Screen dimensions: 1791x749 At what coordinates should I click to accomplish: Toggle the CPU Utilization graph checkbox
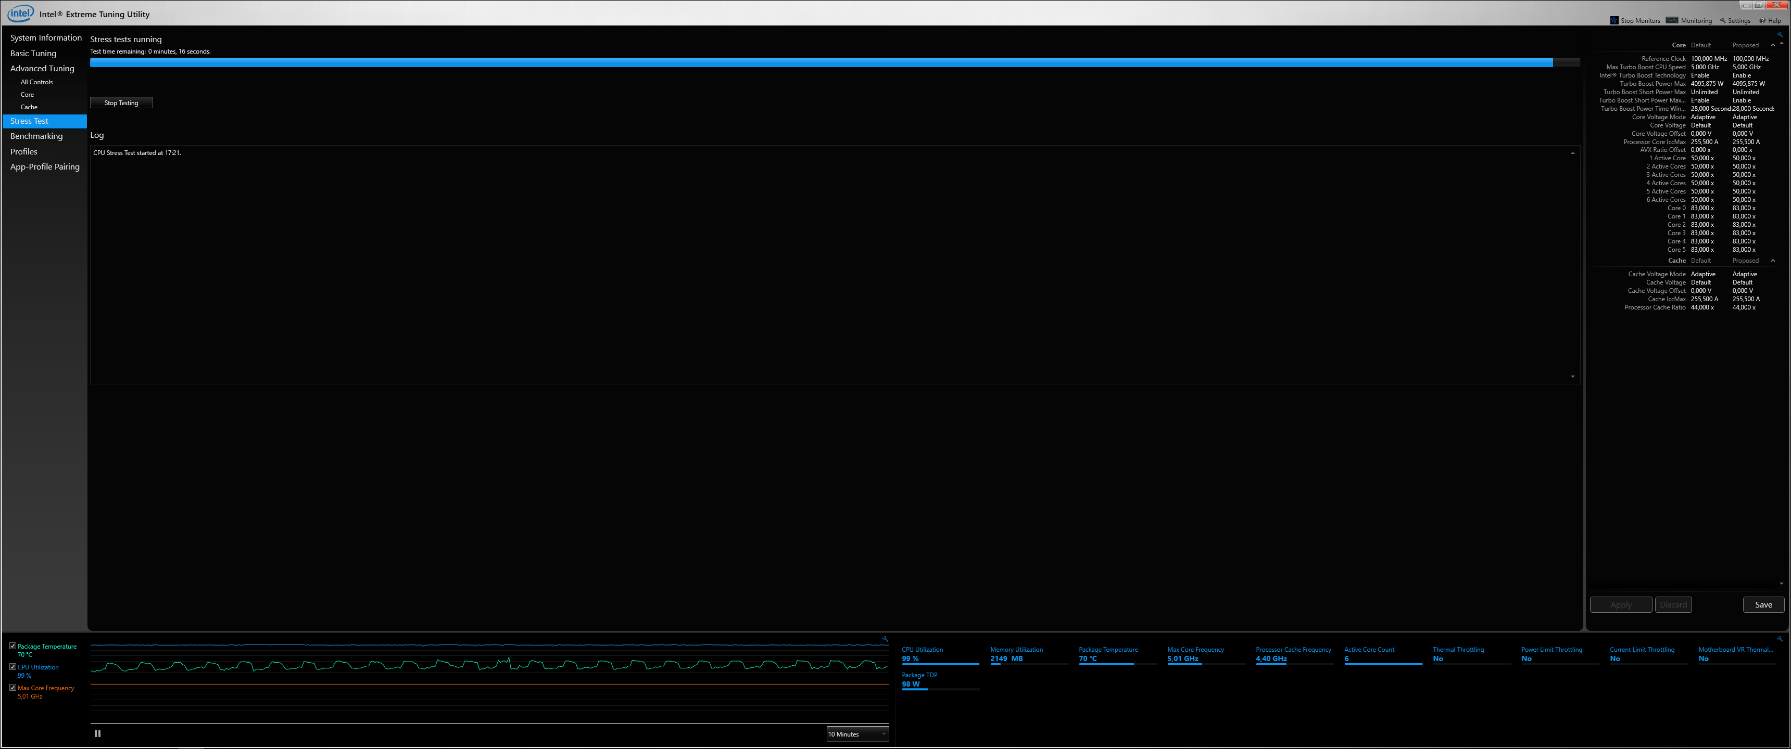coord(12,666)
